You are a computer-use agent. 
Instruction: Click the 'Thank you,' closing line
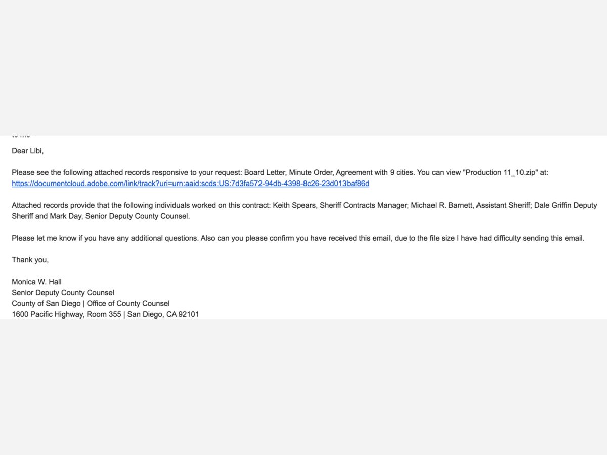pos(30,260)
